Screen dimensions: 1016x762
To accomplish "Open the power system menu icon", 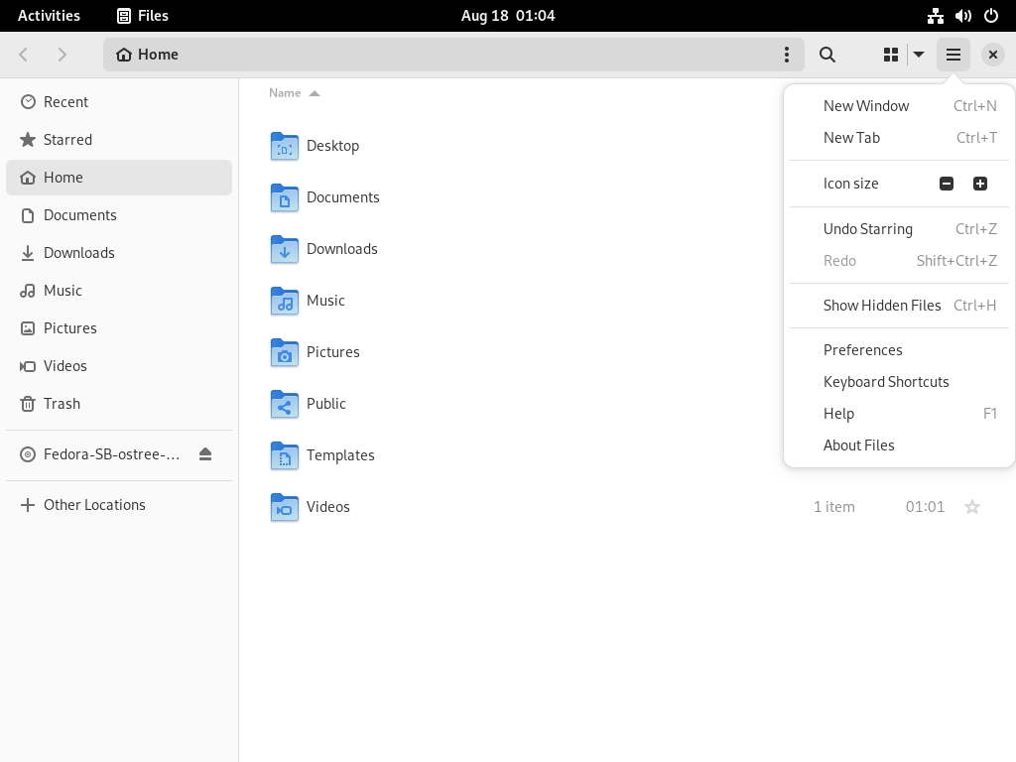I will pyautogui.click(x=991, y=16).
